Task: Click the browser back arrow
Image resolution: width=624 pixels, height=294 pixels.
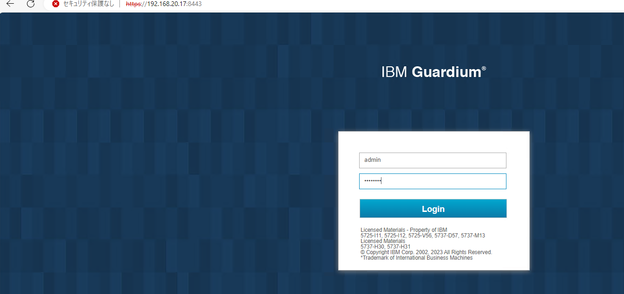Action: [10, 4]
